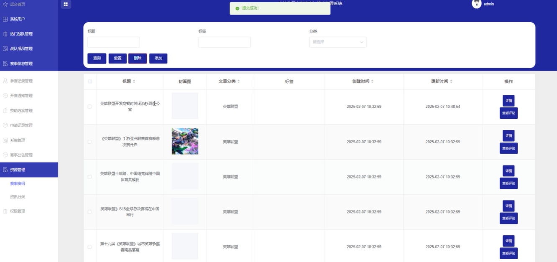Screen dimensions: 557x262
Task: Click the 资源管理 sidebar icon
Action: [5, 170]
